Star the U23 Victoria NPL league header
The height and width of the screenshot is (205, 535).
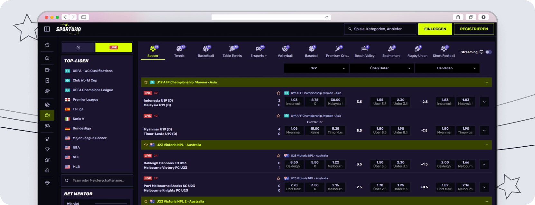(x=146, y=145)
